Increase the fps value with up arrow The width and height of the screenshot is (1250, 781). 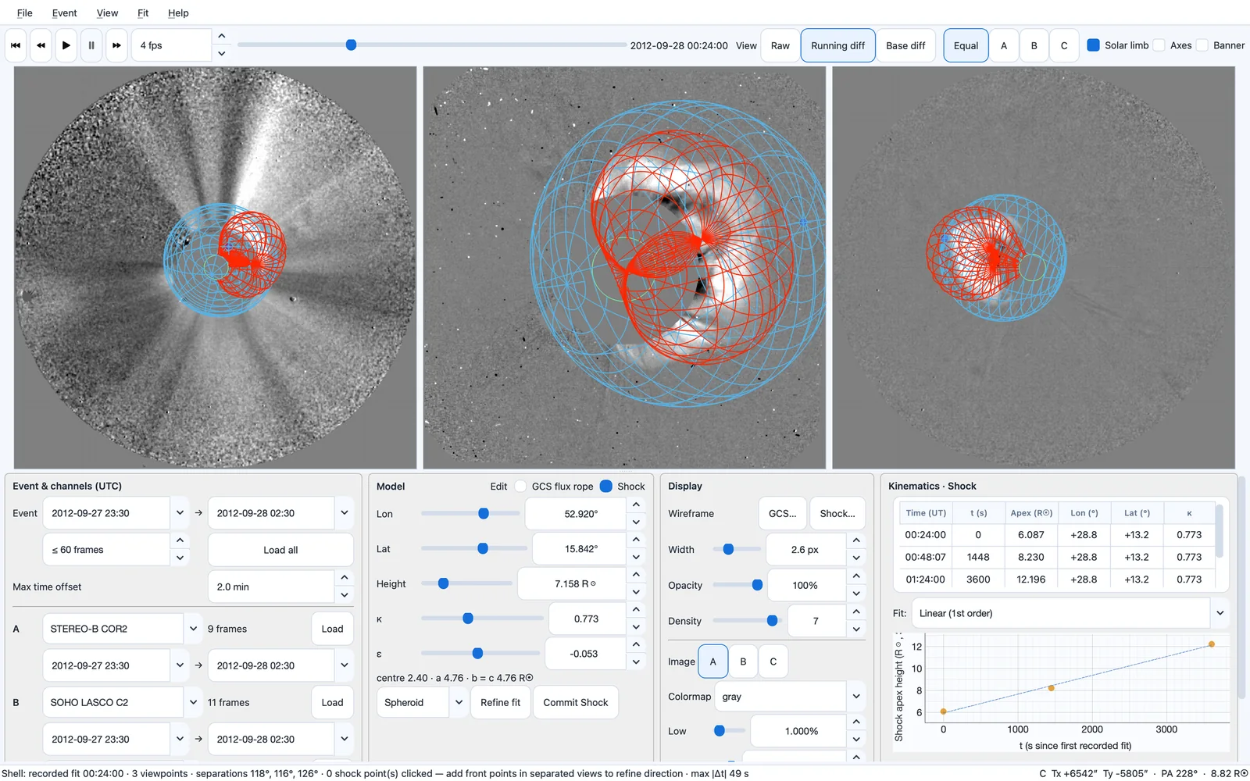point(222,36)
